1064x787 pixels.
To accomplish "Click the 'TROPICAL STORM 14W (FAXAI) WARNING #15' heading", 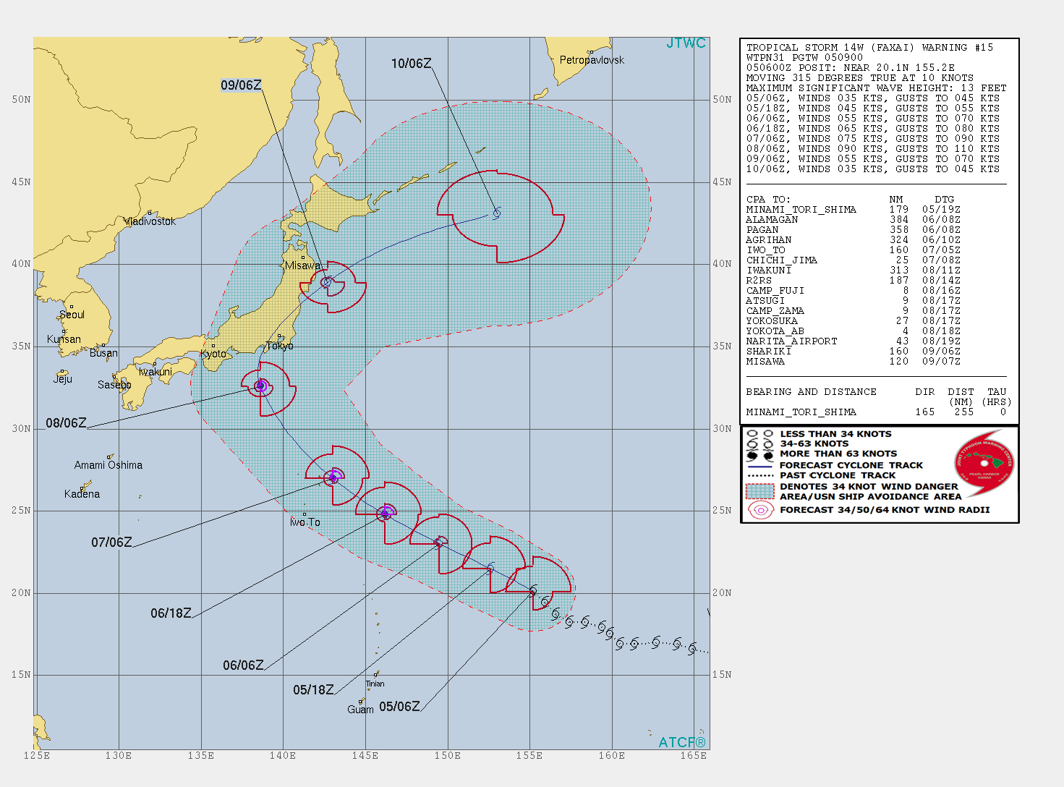I will pos(870,48).
